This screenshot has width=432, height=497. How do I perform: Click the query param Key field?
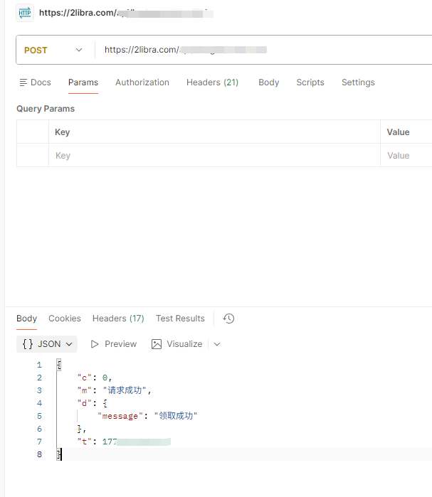(x=214, y=156)
